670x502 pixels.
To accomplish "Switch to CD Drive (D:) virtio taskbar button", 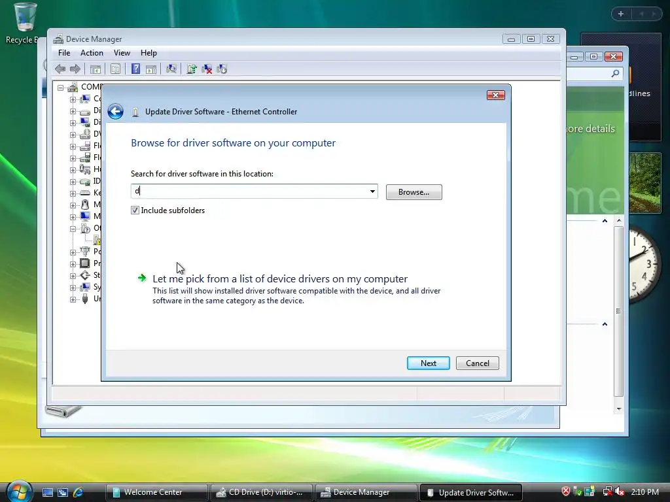I will click(261, 492).
